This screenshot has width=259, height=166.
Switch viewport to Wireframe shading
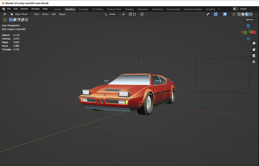coord(239,14)
